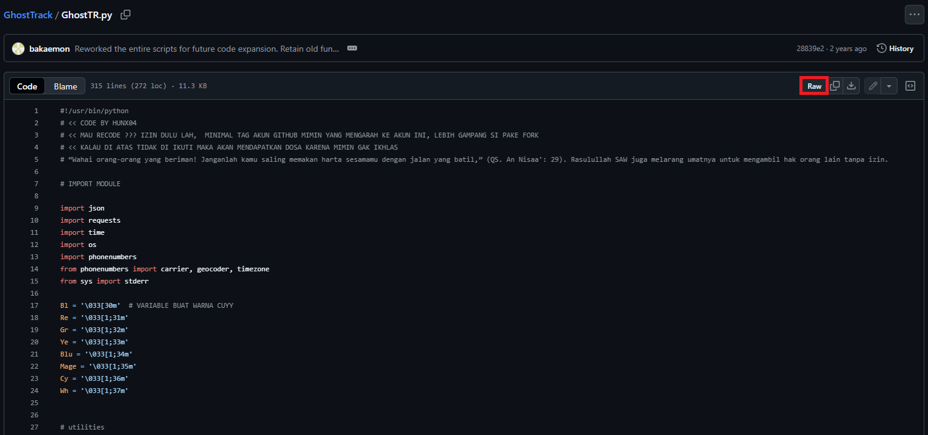Switch to the Blame view tab
This screenshot has width=928, height=435.
click(x=65, y=86)
